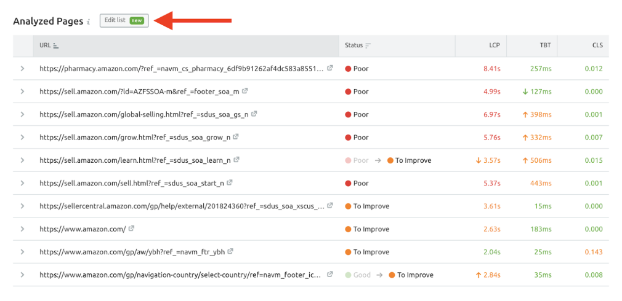Open external link icon for global-selling URL

click(254, 114)
